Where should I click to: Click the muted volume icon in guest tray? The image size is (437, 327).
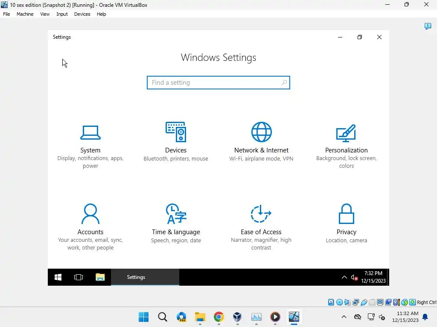click(354, 277)
